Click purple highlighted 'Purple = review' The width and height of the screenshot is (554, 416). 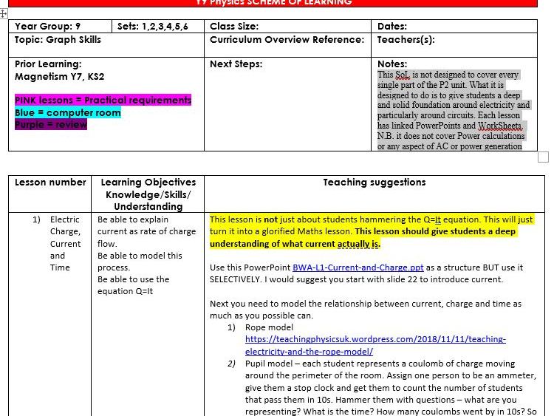(x=51, y=124)
